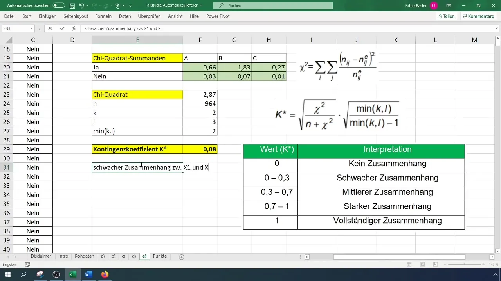
Task: Click into the formula bar text
Action: [287, 28]
